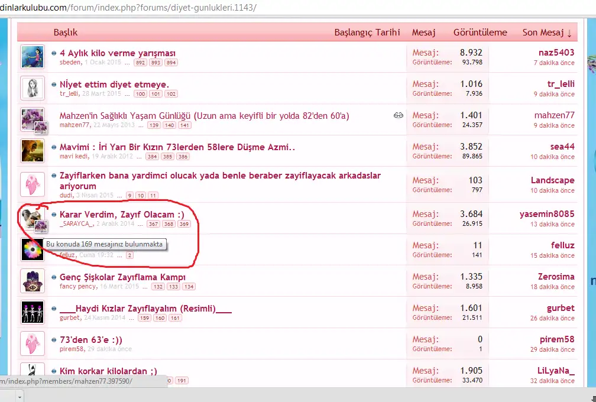Image resolution: width=596 pixels, height=402 pixels.
Task: Click the colorful flower avatar of felluz
Action: click(x=33, y=249)
